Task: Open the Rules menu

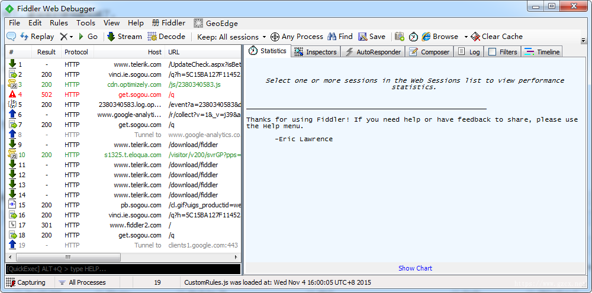Action: (x=59, y=23)
